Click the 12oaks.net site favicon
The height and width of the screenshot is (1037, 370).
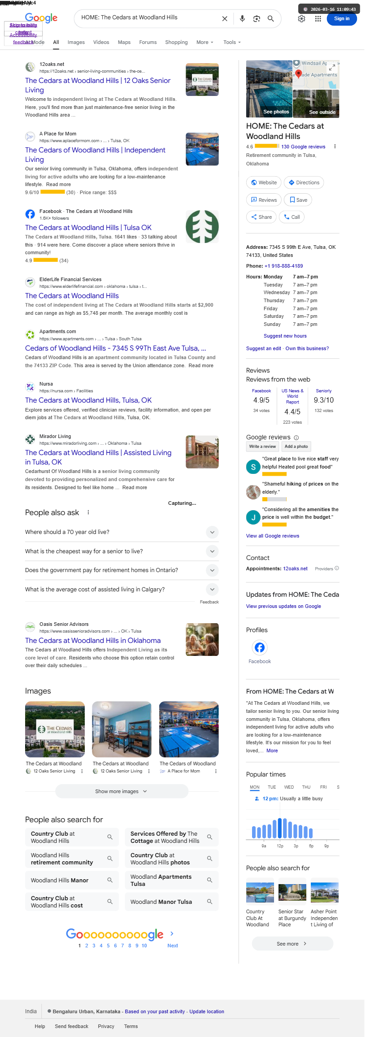(30, 67)
